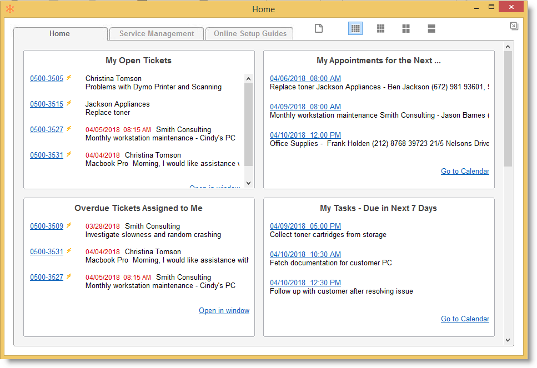The image size is (537, 368).
Task: Select the smallest tile grid layout icon
Action: 355,28
